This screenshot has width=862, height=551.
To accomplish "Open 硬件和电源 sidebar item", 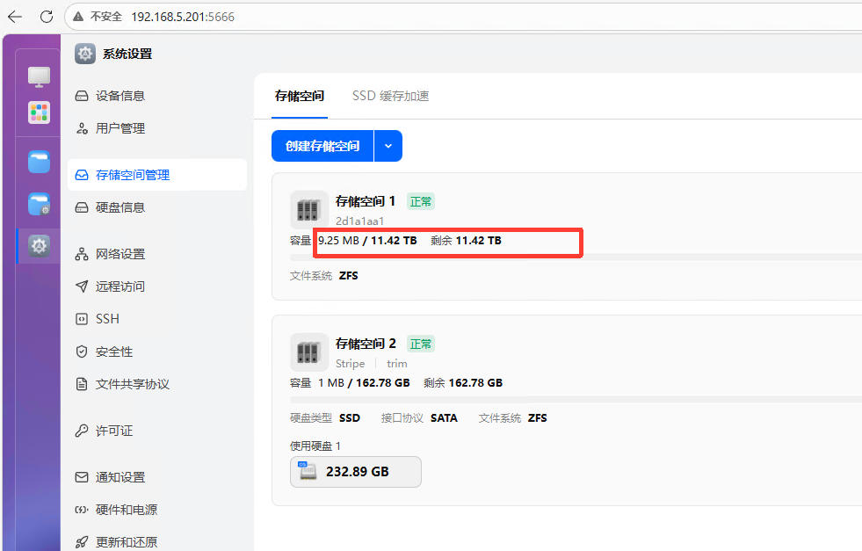I will [157, 510].
